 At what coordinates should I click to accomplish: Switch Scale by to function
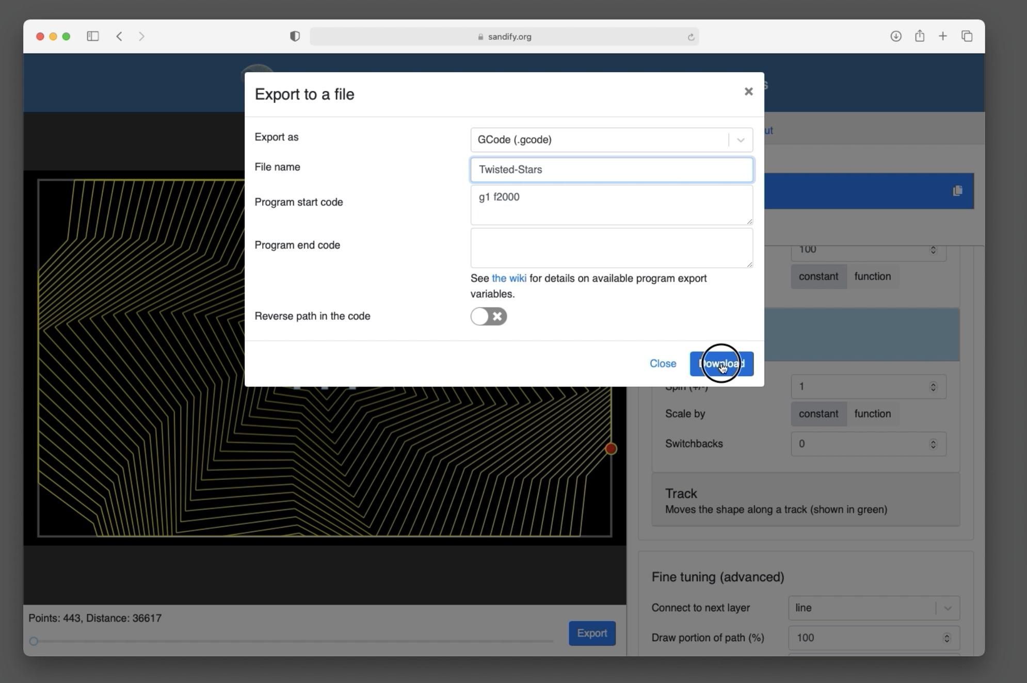pos(873,413)
